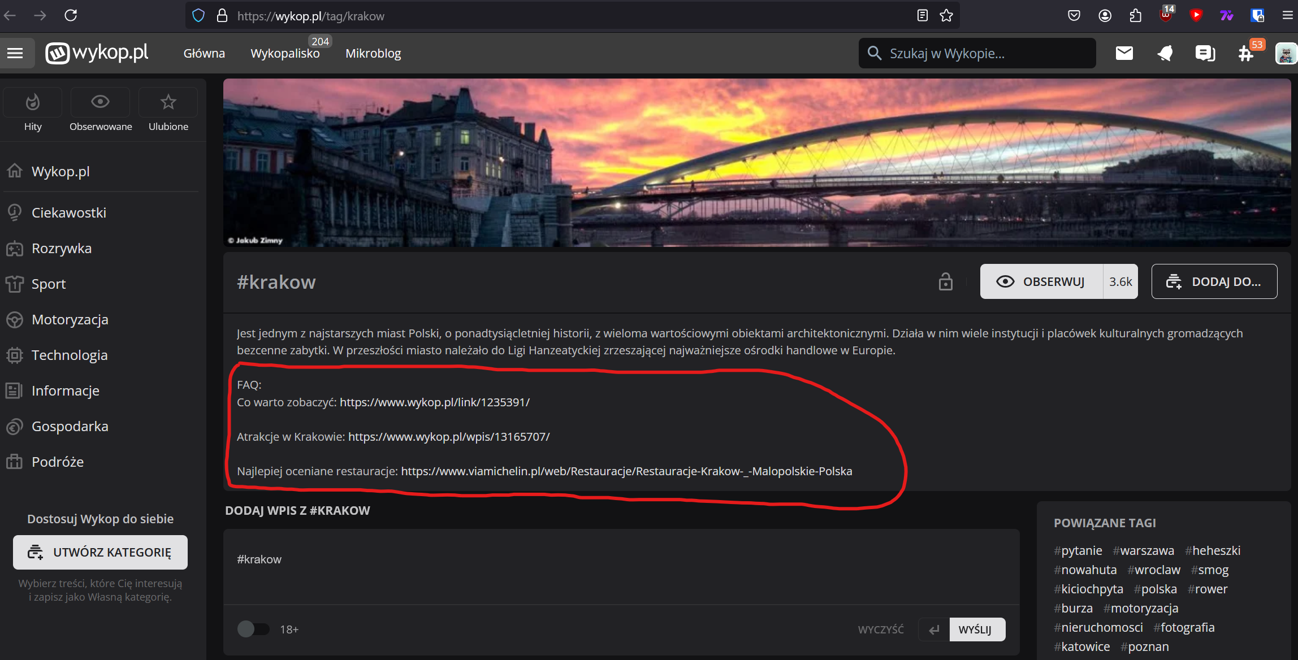Open the viamichelin restaurants link
Viewport: 1298px width, 660px height.
(626, 471)
